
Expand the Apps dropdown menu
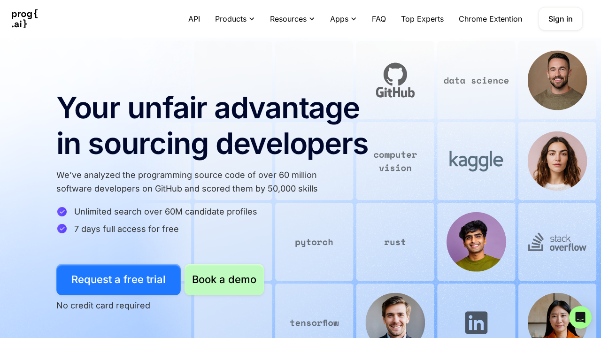coord(343,19)
